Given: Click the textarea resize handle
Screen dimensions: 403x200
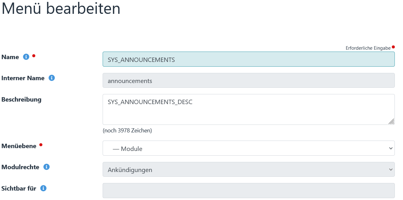Looking at the screenshot, I should pos(391,121).
